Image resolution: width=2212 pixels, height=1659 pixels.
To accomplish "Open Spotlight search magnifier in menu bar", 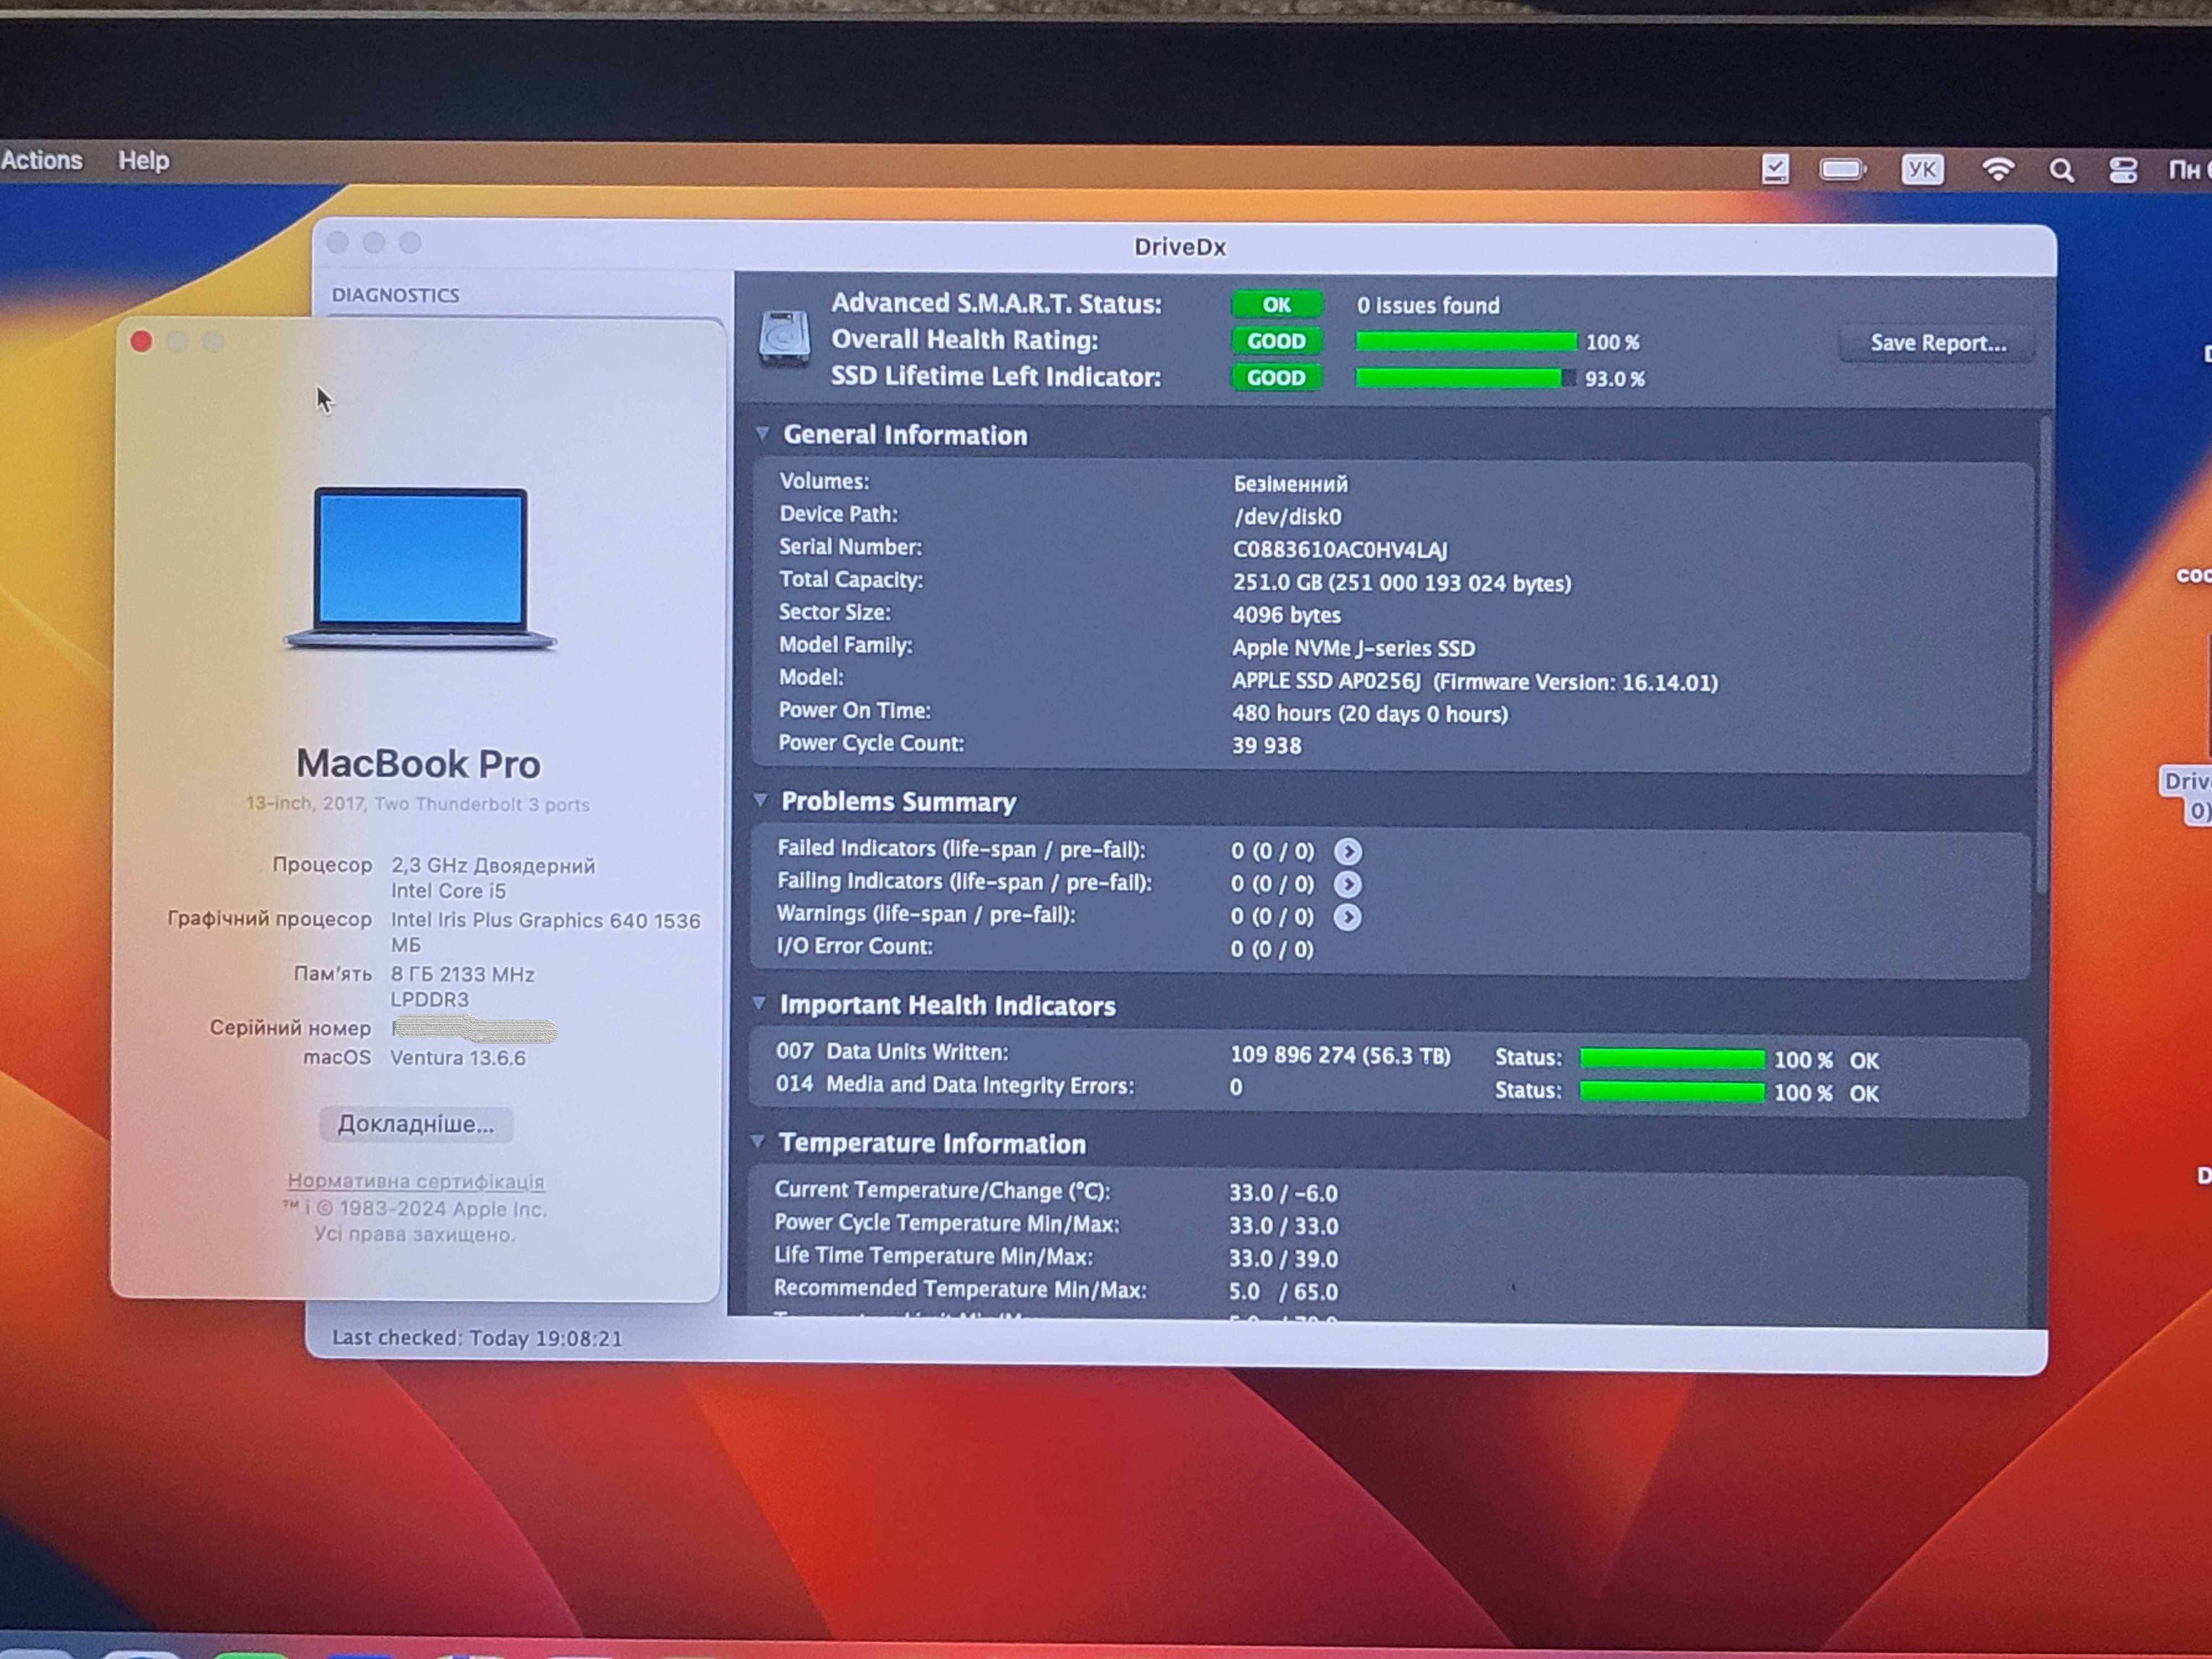I will coord(2061,171).
